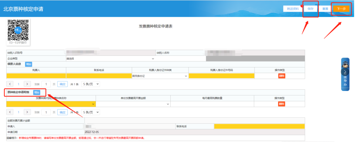Image resolution: width=355 pixels, height=142 pixels.
Task: Open the 单份发票最高开票金额 dropdown
Action: pyautogui.click(x=133, y=104)
